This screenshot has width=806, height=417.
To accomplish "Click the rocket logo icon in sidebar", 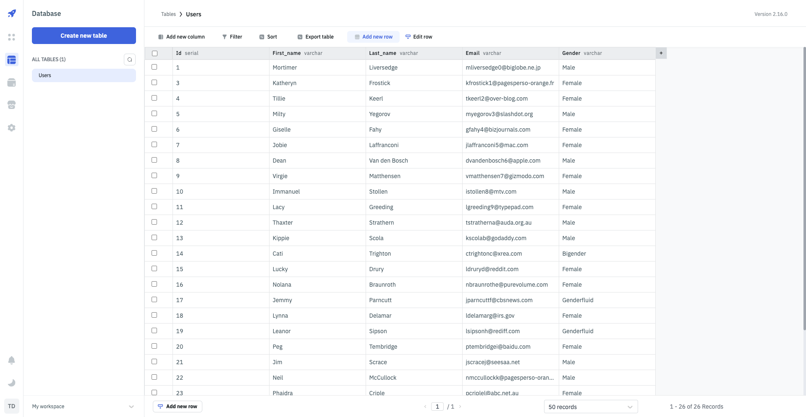I will click(12, 13).
